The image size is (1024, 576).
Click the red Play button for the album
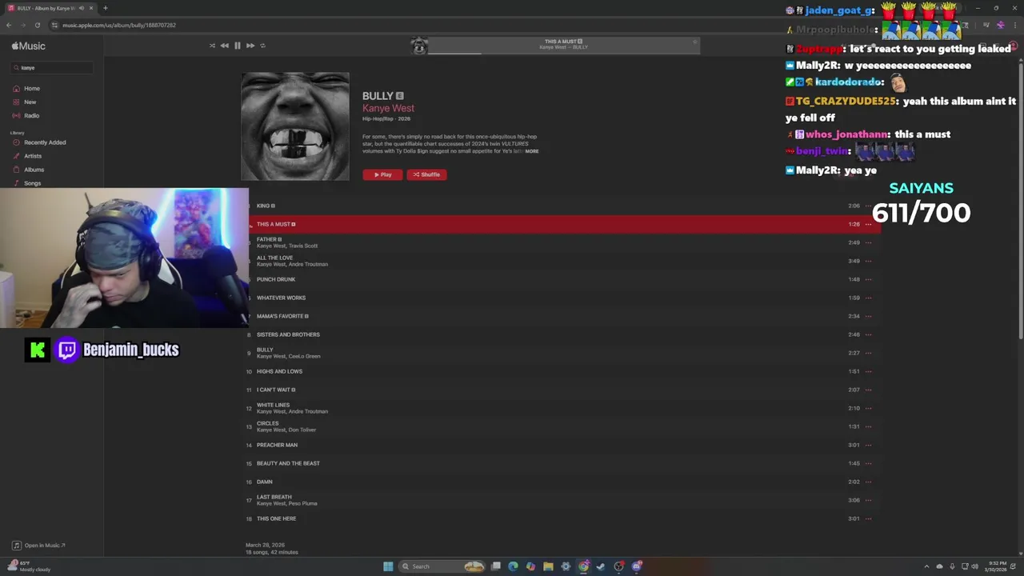click(382, 174)
